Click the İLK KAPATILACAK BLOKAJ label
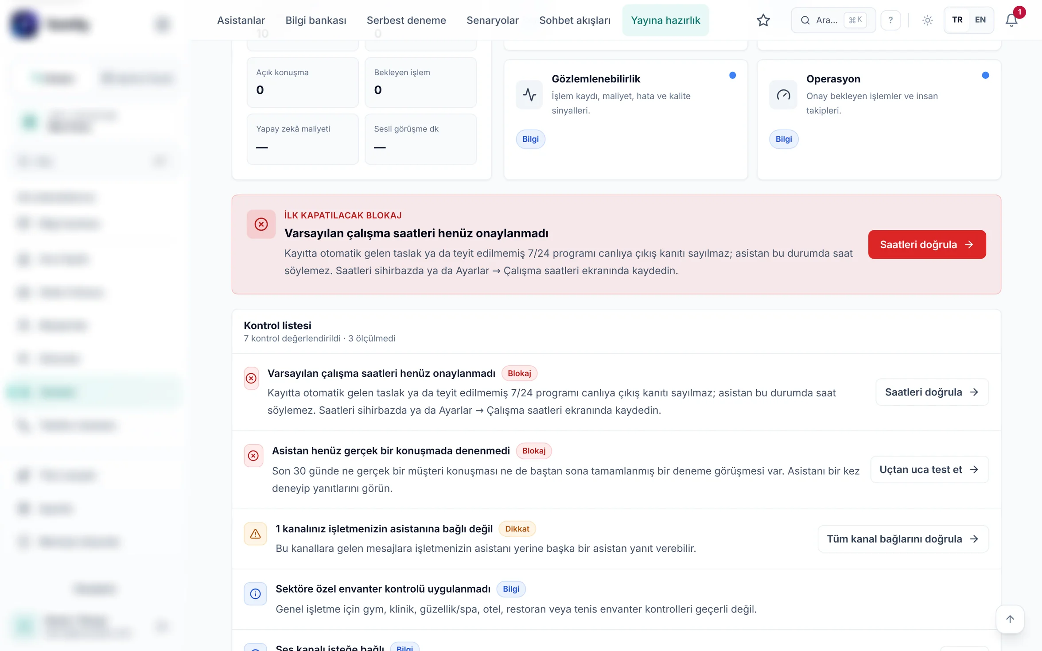The image size is (1042, 651). pos(343,215)
